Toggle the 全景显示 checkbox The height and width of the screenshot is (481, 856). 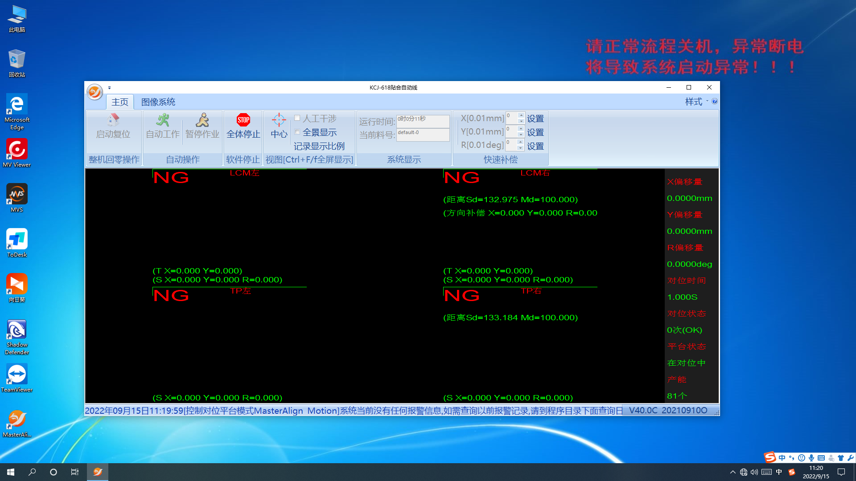(297, 132)
